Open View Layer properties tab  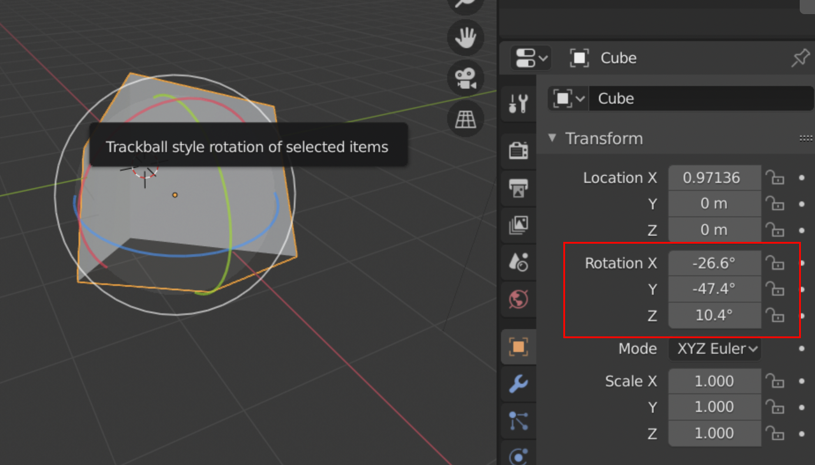coord(518,225)
